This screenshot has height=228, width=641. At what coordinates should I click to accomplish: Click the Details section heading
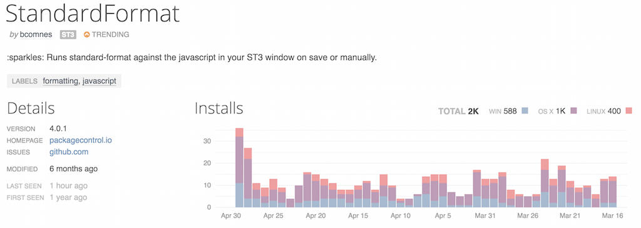pos(31,109)
